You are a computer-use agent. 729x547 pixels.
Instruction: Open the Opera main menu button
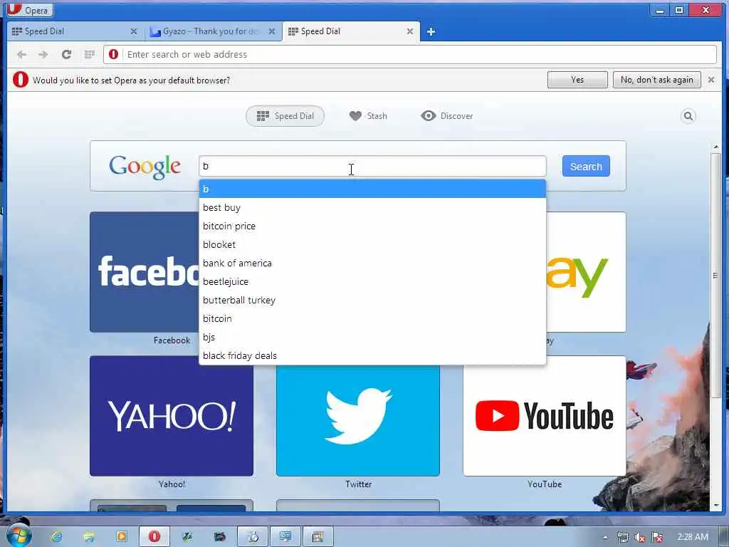(x=29, y=10)
